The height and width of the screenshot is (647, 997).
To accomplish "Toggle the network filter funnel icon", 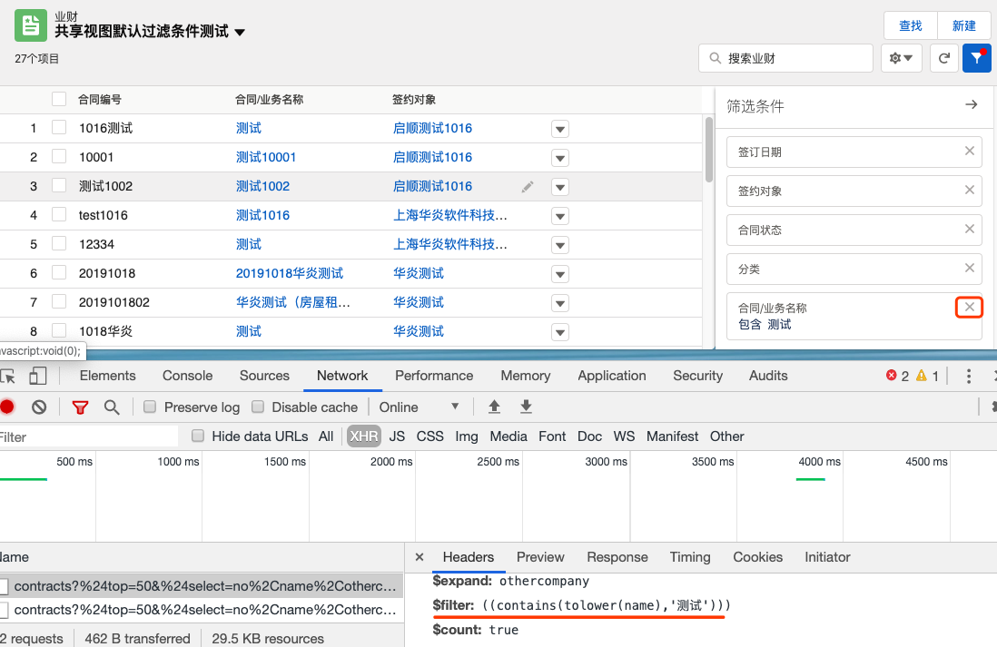I will pyautogui.click(x=80, y=407).
